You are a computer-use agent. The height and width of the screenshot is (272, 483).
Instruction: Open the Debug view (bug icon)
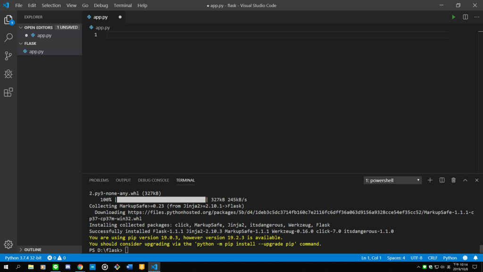(8, 74)
